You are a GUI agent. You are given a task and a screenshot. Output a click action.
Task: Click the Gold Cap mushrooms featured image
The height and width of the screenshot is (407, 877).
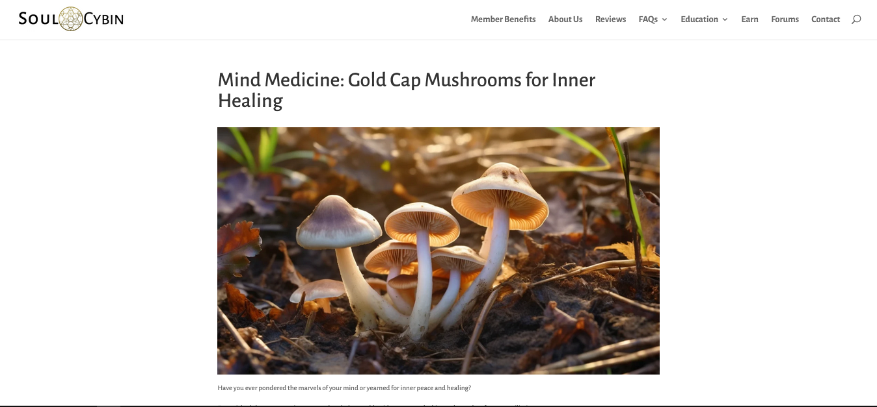click(x=438, y=251)
